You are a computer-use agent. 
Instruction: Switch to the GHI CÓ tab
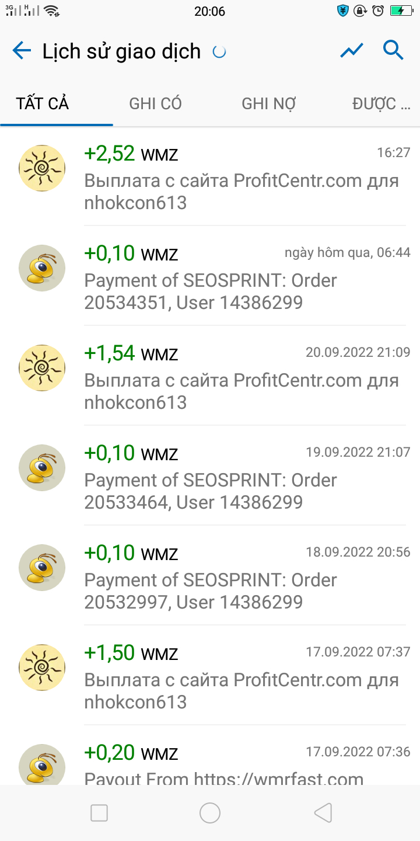(x=155, y=104)
